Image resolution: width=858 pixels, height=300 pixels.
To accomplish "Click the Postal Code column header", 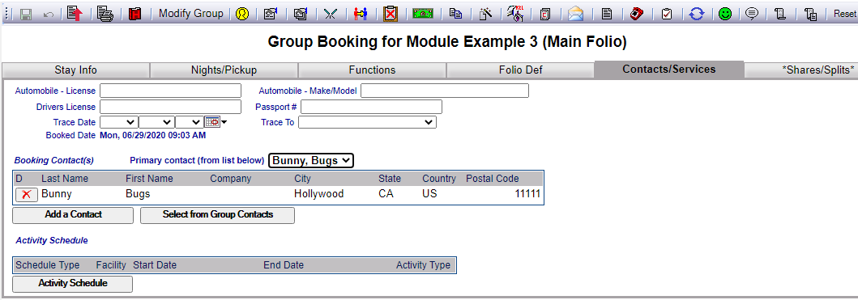I will tap(493, 179).
